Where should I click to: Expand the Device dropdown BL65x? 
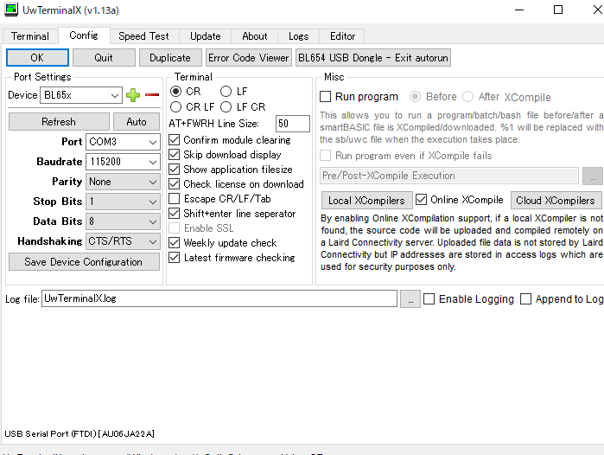pos(81,95)
